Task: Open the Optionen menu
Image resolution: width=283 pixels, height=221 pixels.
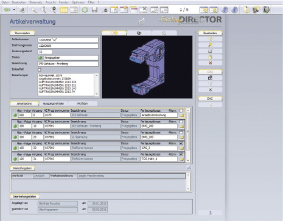Action: pyautogui.click(x=78, y=2)
